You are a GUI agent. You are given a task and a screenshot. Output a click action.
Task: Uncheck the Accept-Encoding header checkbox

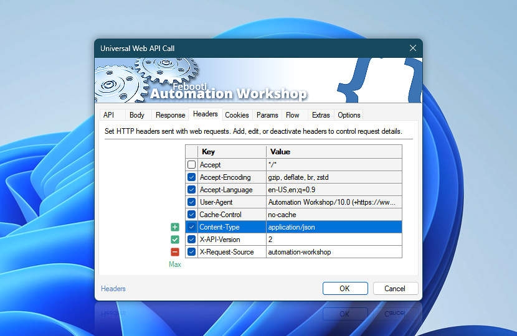[x=191, y=177]
